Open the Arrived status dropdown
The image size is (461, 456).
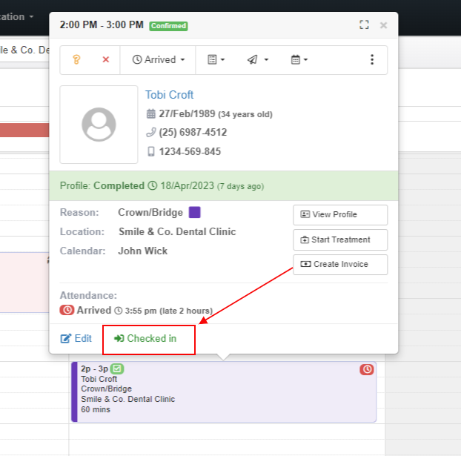click(158, 60)
